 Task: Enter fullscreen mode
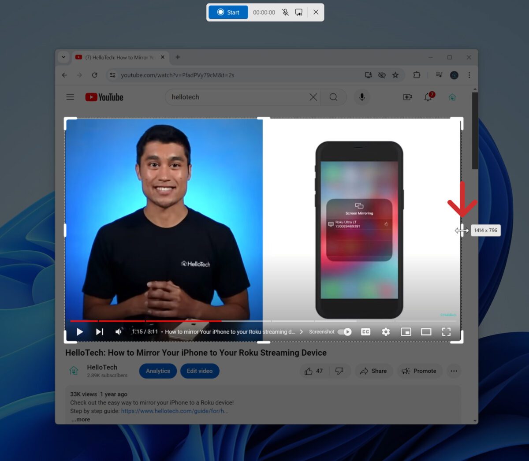[446, 332]
